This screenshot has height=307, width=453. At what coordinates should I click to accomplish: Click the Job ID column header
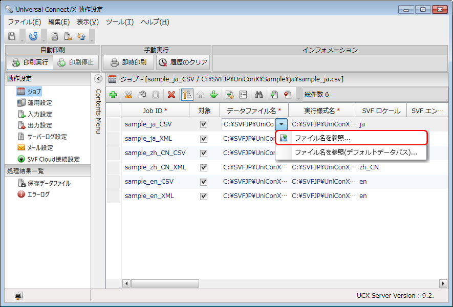(155, 111)
